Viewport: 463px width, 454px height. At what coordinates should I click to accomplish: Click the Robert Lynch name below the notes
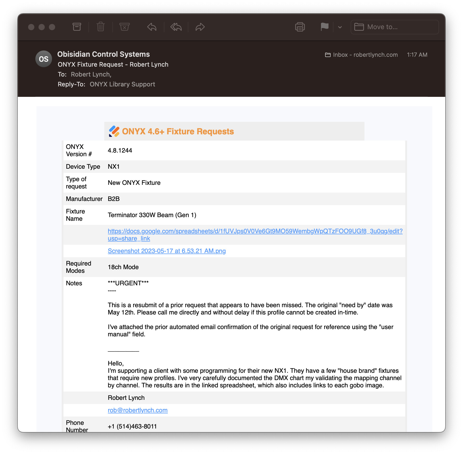point(126,398)
